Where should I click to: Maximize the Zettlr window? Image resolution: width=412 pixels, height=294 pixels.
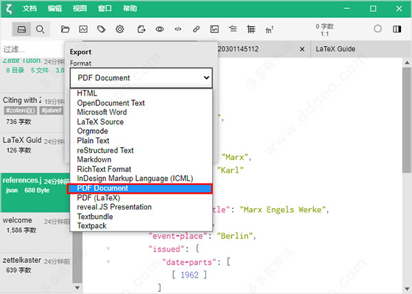(373, 9)
